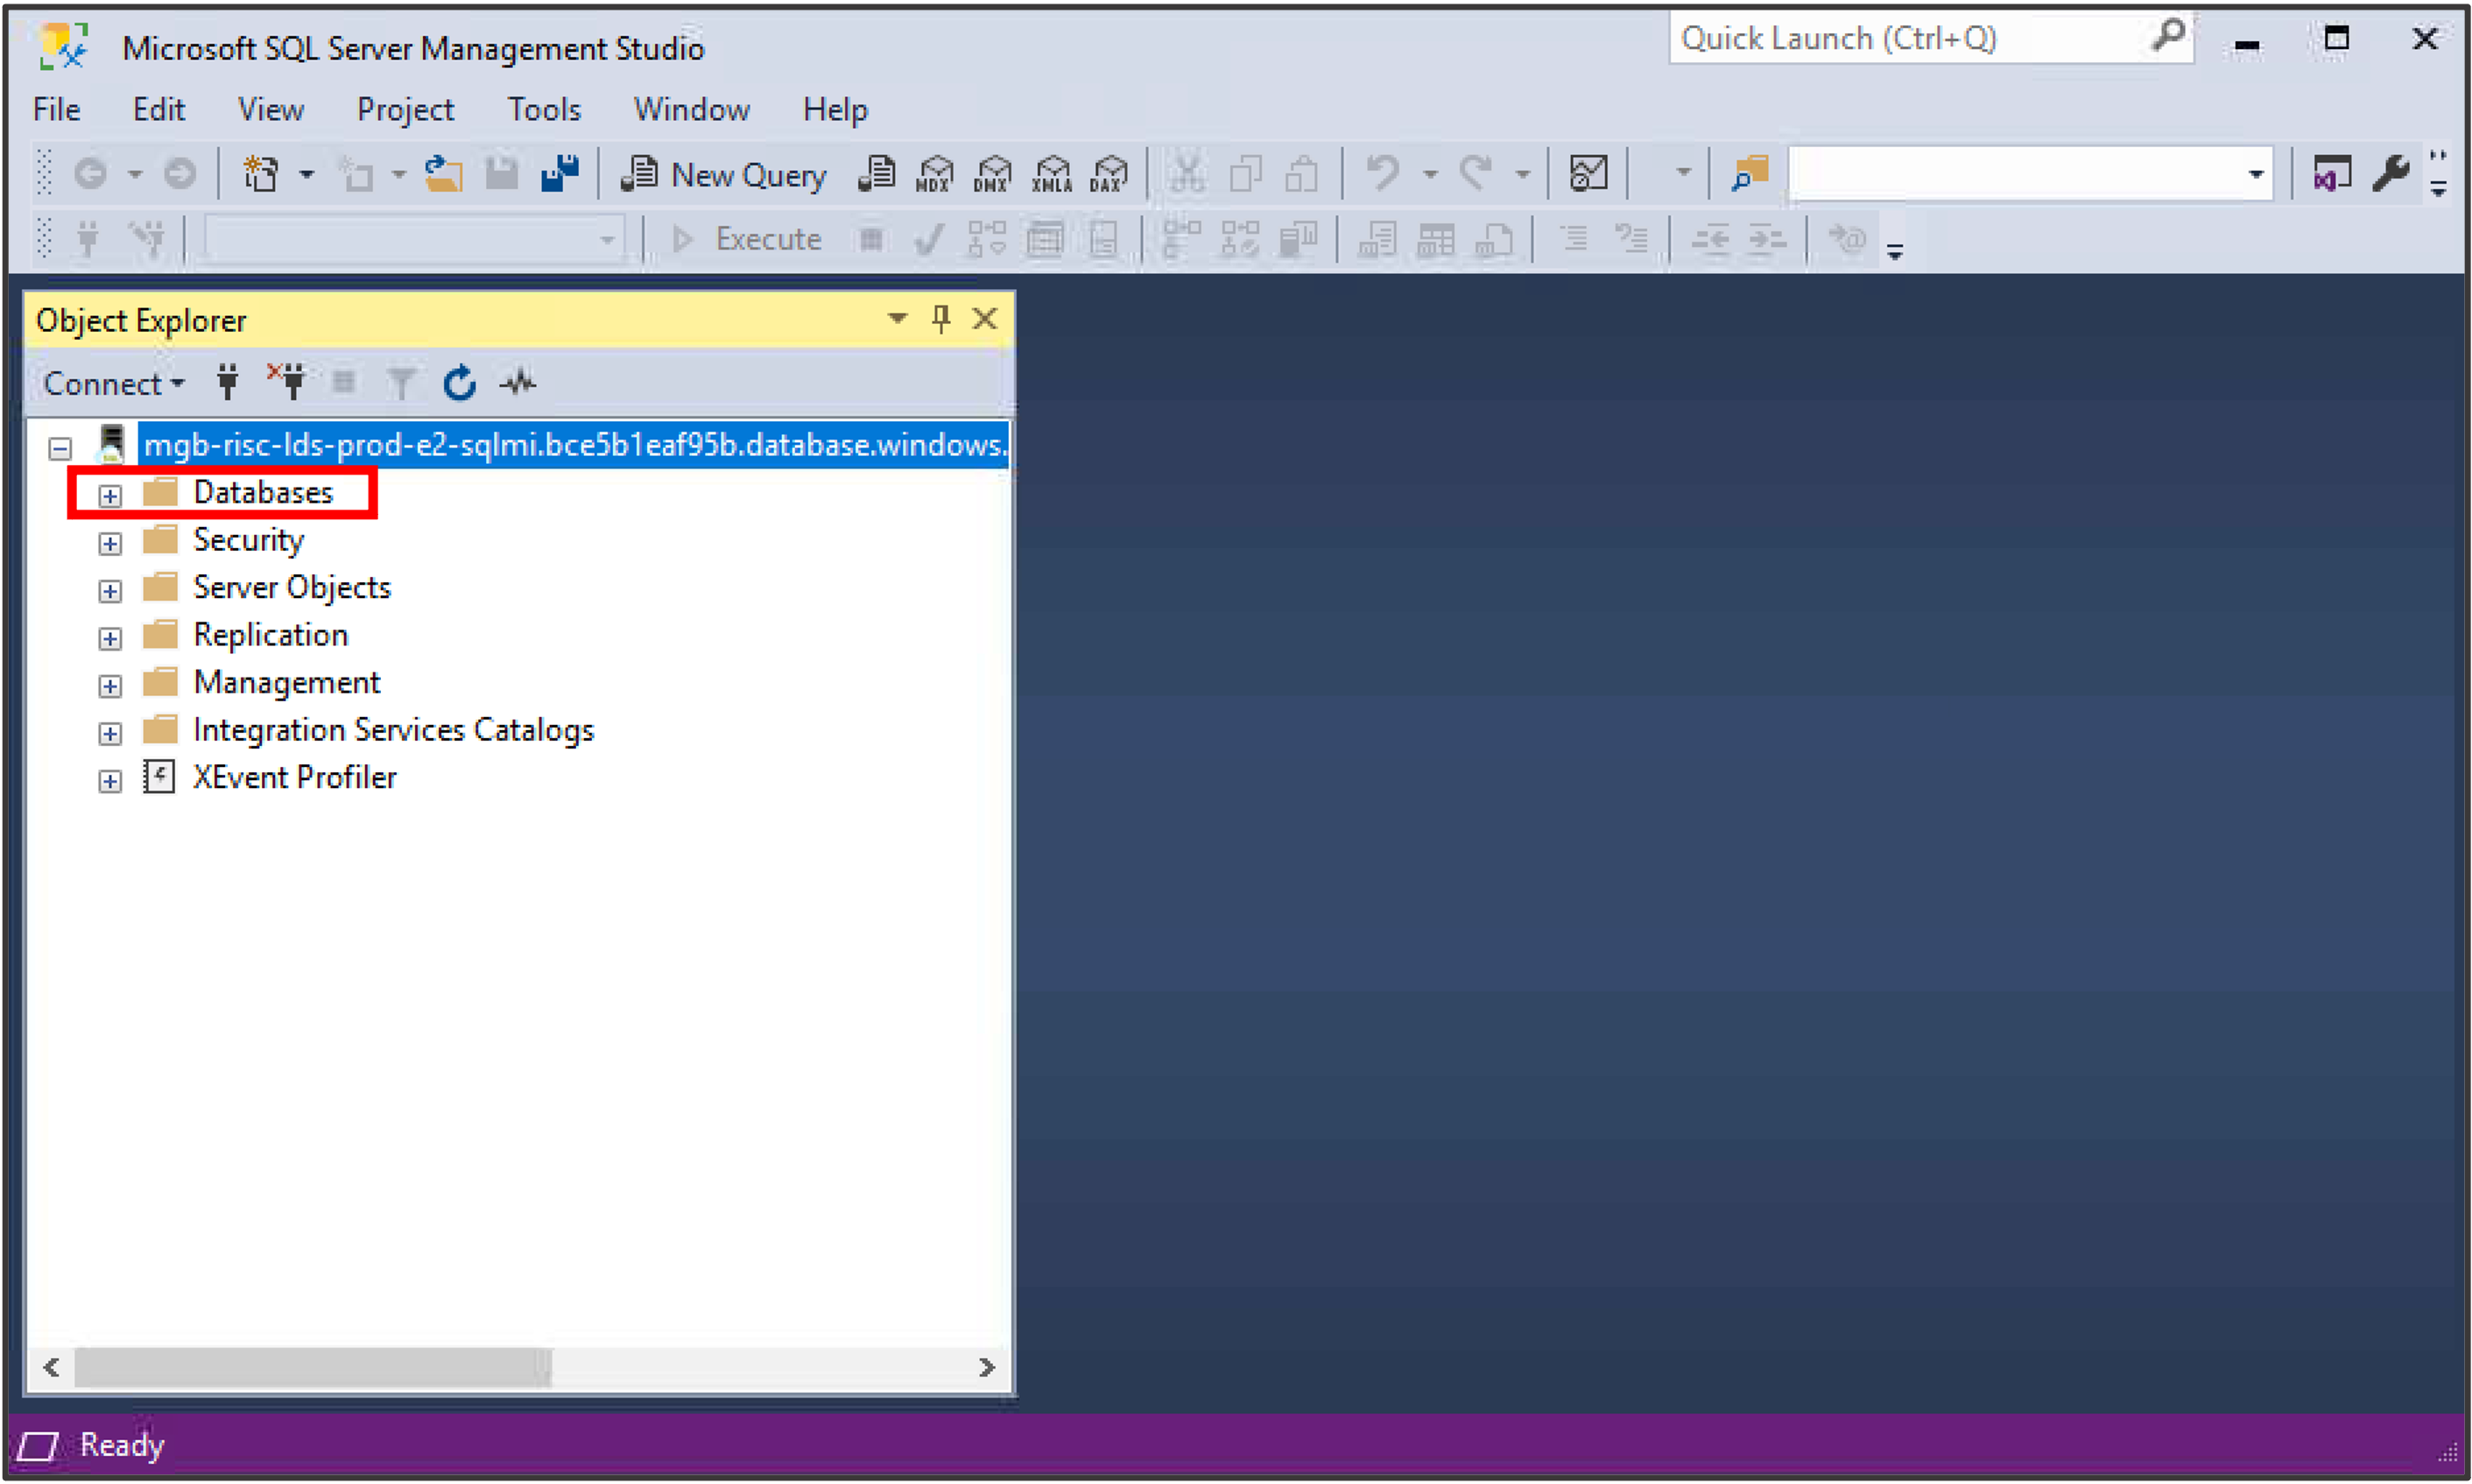Viewport: 2472px width, 1484px height.
Task: Open the Find combo box dropdown
Action: [x=2255, y=175]
